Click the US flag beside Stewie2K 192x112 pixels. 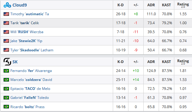(6, 41)
